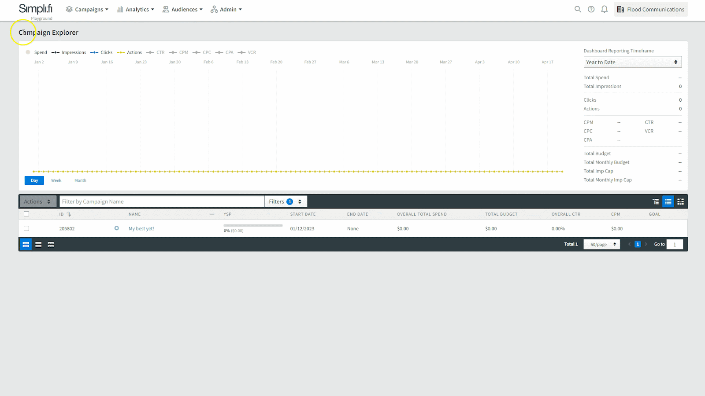Focus the Filter by Campaign Name field
This screenshot has height=396, width=705.
[x=162, y=202]
